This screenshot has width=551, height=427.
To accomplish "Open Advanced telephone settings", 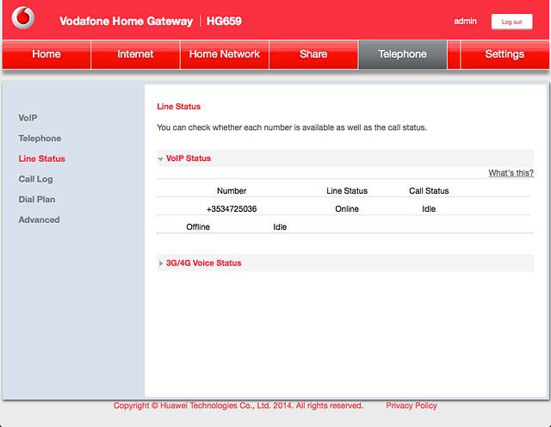I will point(39,220).
